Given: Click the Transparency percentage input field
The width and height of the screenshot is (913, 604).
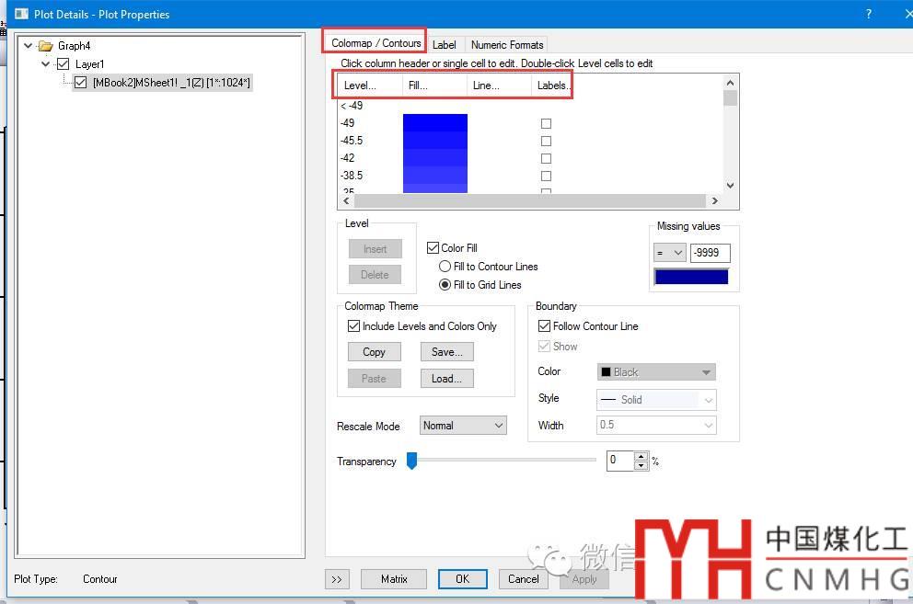Looking at the screenshot, I should (x=620, y=461).
